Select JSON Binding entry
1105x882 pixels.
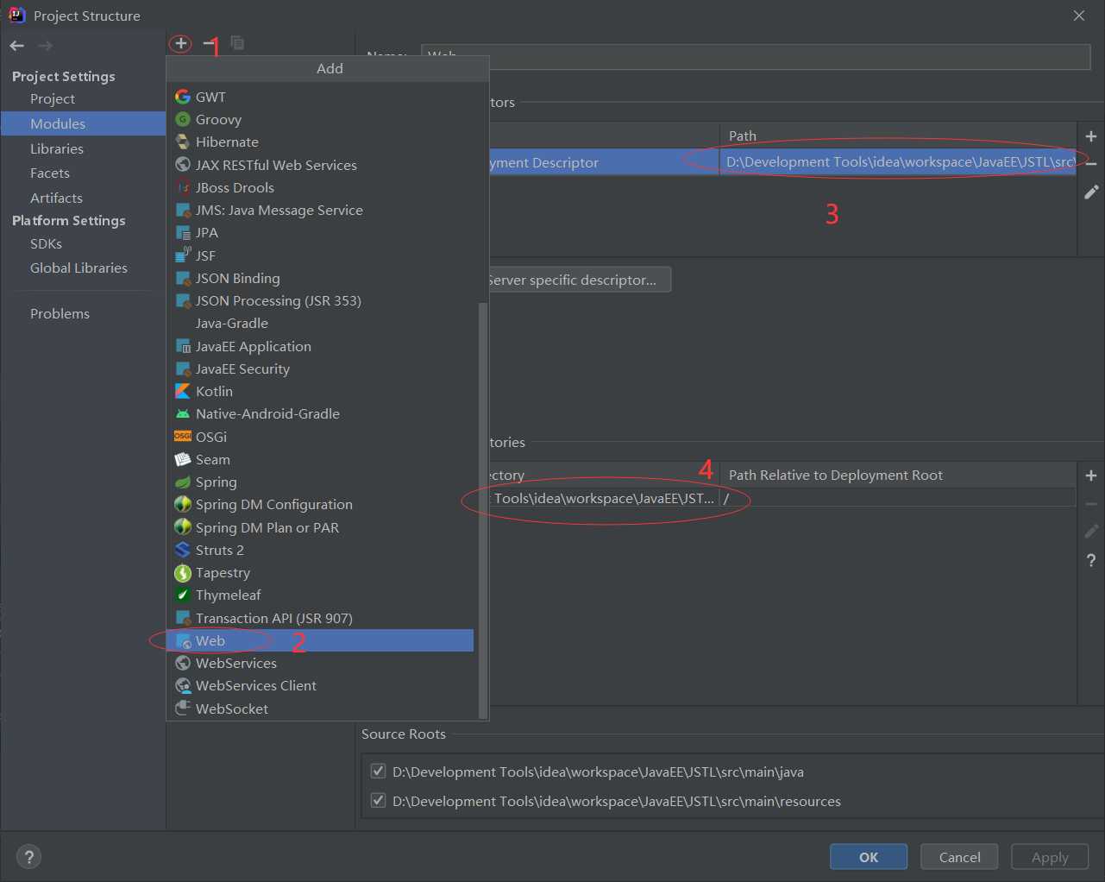point(320,278)
